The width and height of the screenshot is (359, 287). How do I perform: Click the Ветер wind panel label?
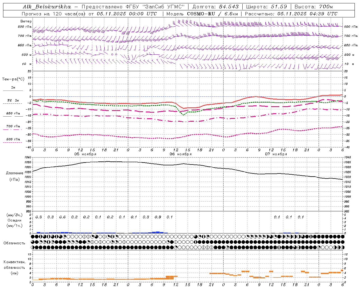pyautogui.click(x=26, y=21)
